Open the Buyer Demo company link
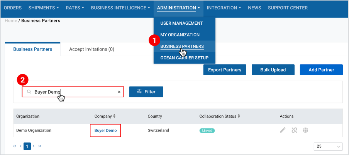This screenshot has width=349, height=155. pos(105,131)
